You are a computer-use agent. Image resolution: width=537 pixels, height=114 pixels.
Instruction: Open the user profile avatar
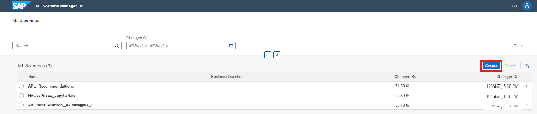[527, 6]
